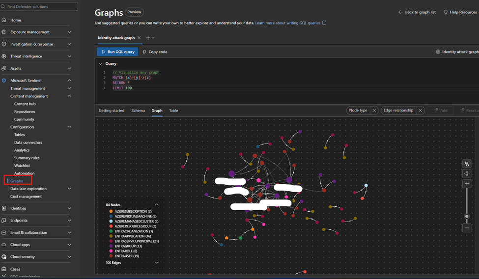Click the Exposure management icon
This screenshot has width=479, height=279.
pos(4,32)
